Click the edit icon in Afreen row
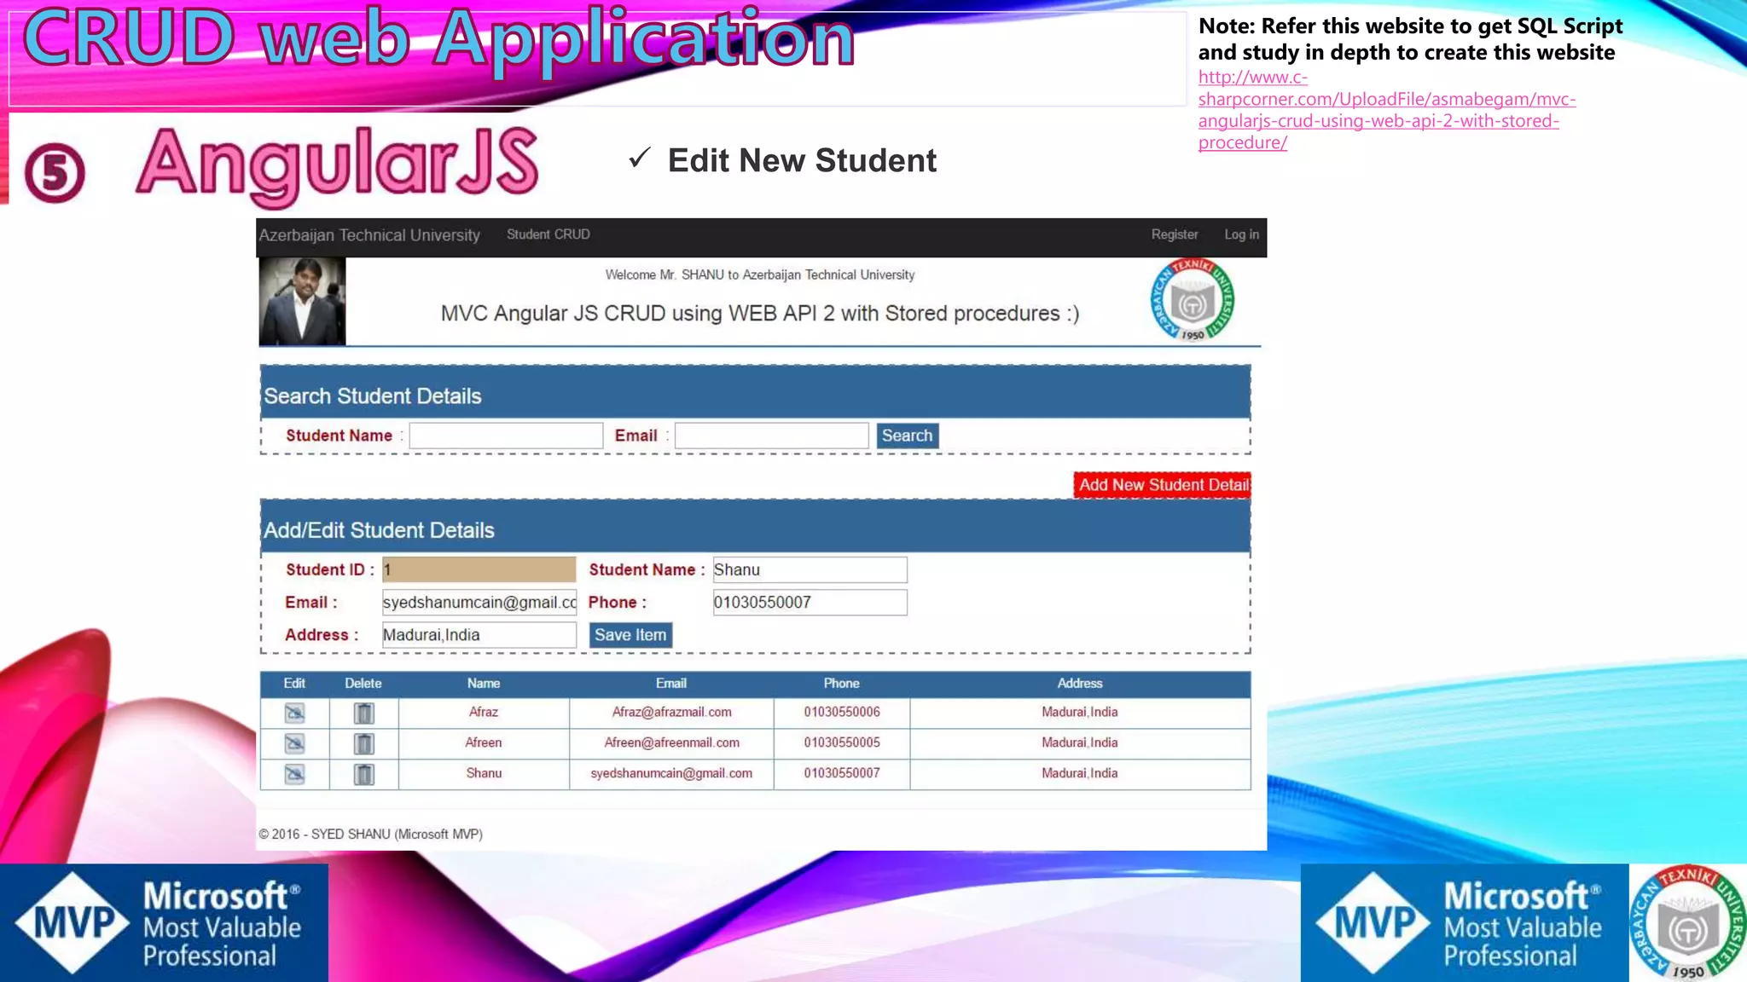The image size is (1747, 982). pos(294,743)
